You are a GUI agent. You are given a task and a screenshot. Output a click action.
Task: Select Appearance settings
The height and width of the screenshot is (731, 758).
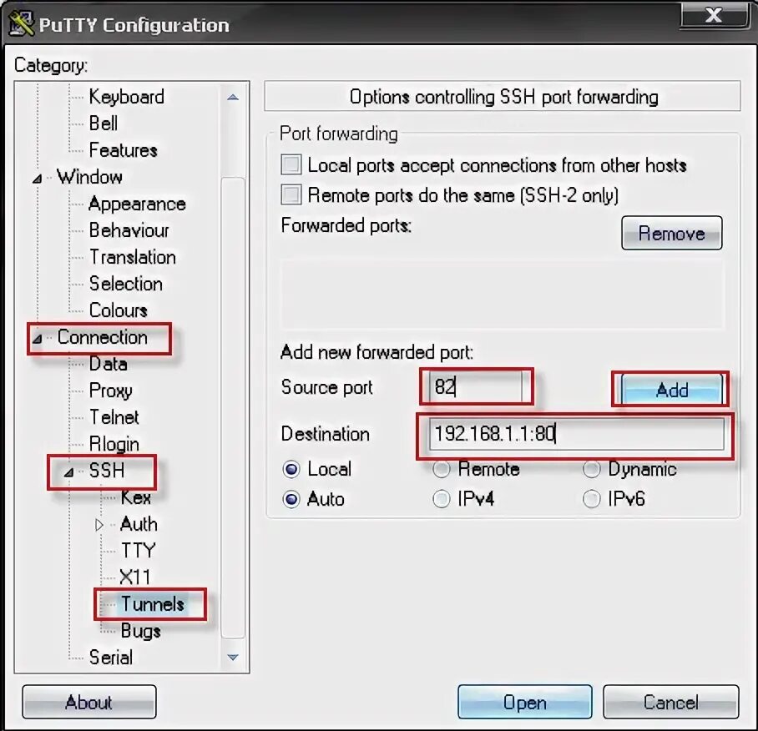[137, 204]
